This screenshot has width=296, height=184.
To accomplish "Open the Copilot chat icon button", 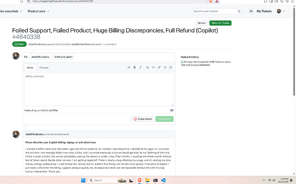I will click(251, 11).
